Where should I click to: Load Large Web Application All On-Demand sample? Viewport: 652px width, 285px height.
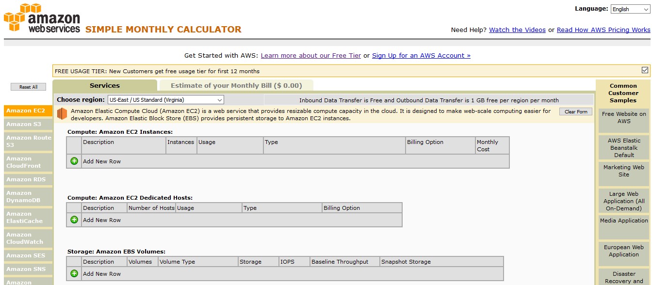(x=624, y=201)
